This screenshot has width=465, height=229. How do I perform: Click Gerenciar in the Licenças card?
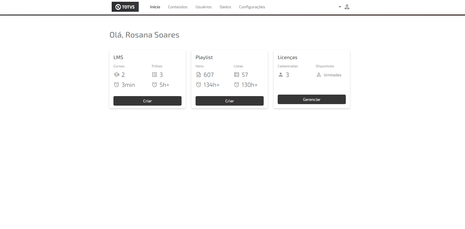point(312,99)
